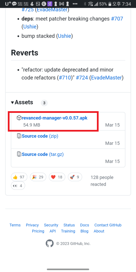
Task: Click Mar 15 date in zip row
Action: [x=113, y=143]
